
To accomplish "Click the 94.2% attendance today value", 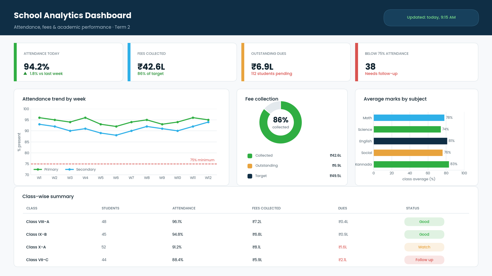I will [37, 67].
